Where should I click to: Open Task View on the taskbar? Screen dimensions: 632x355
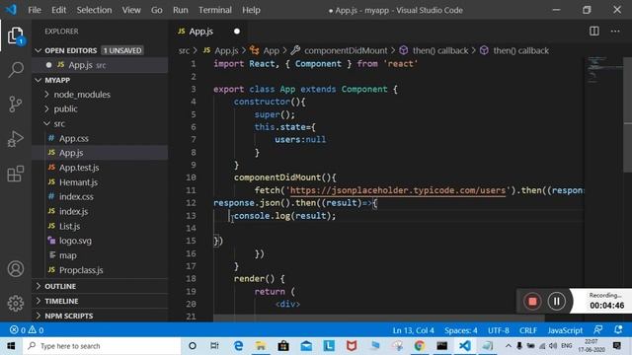(215, 346)
